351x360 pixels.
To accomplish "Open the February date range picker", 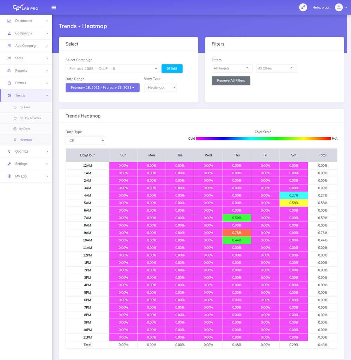I will pyautogui.click(x=102, y=87).
